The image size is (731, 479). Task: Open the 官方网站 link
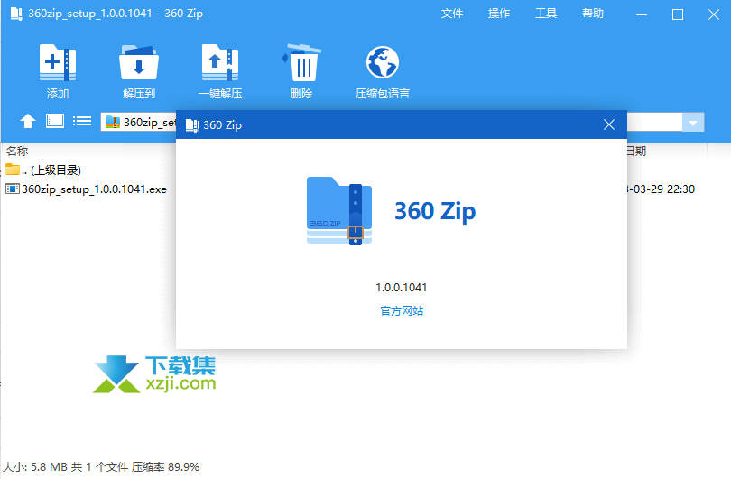[402, 311]
